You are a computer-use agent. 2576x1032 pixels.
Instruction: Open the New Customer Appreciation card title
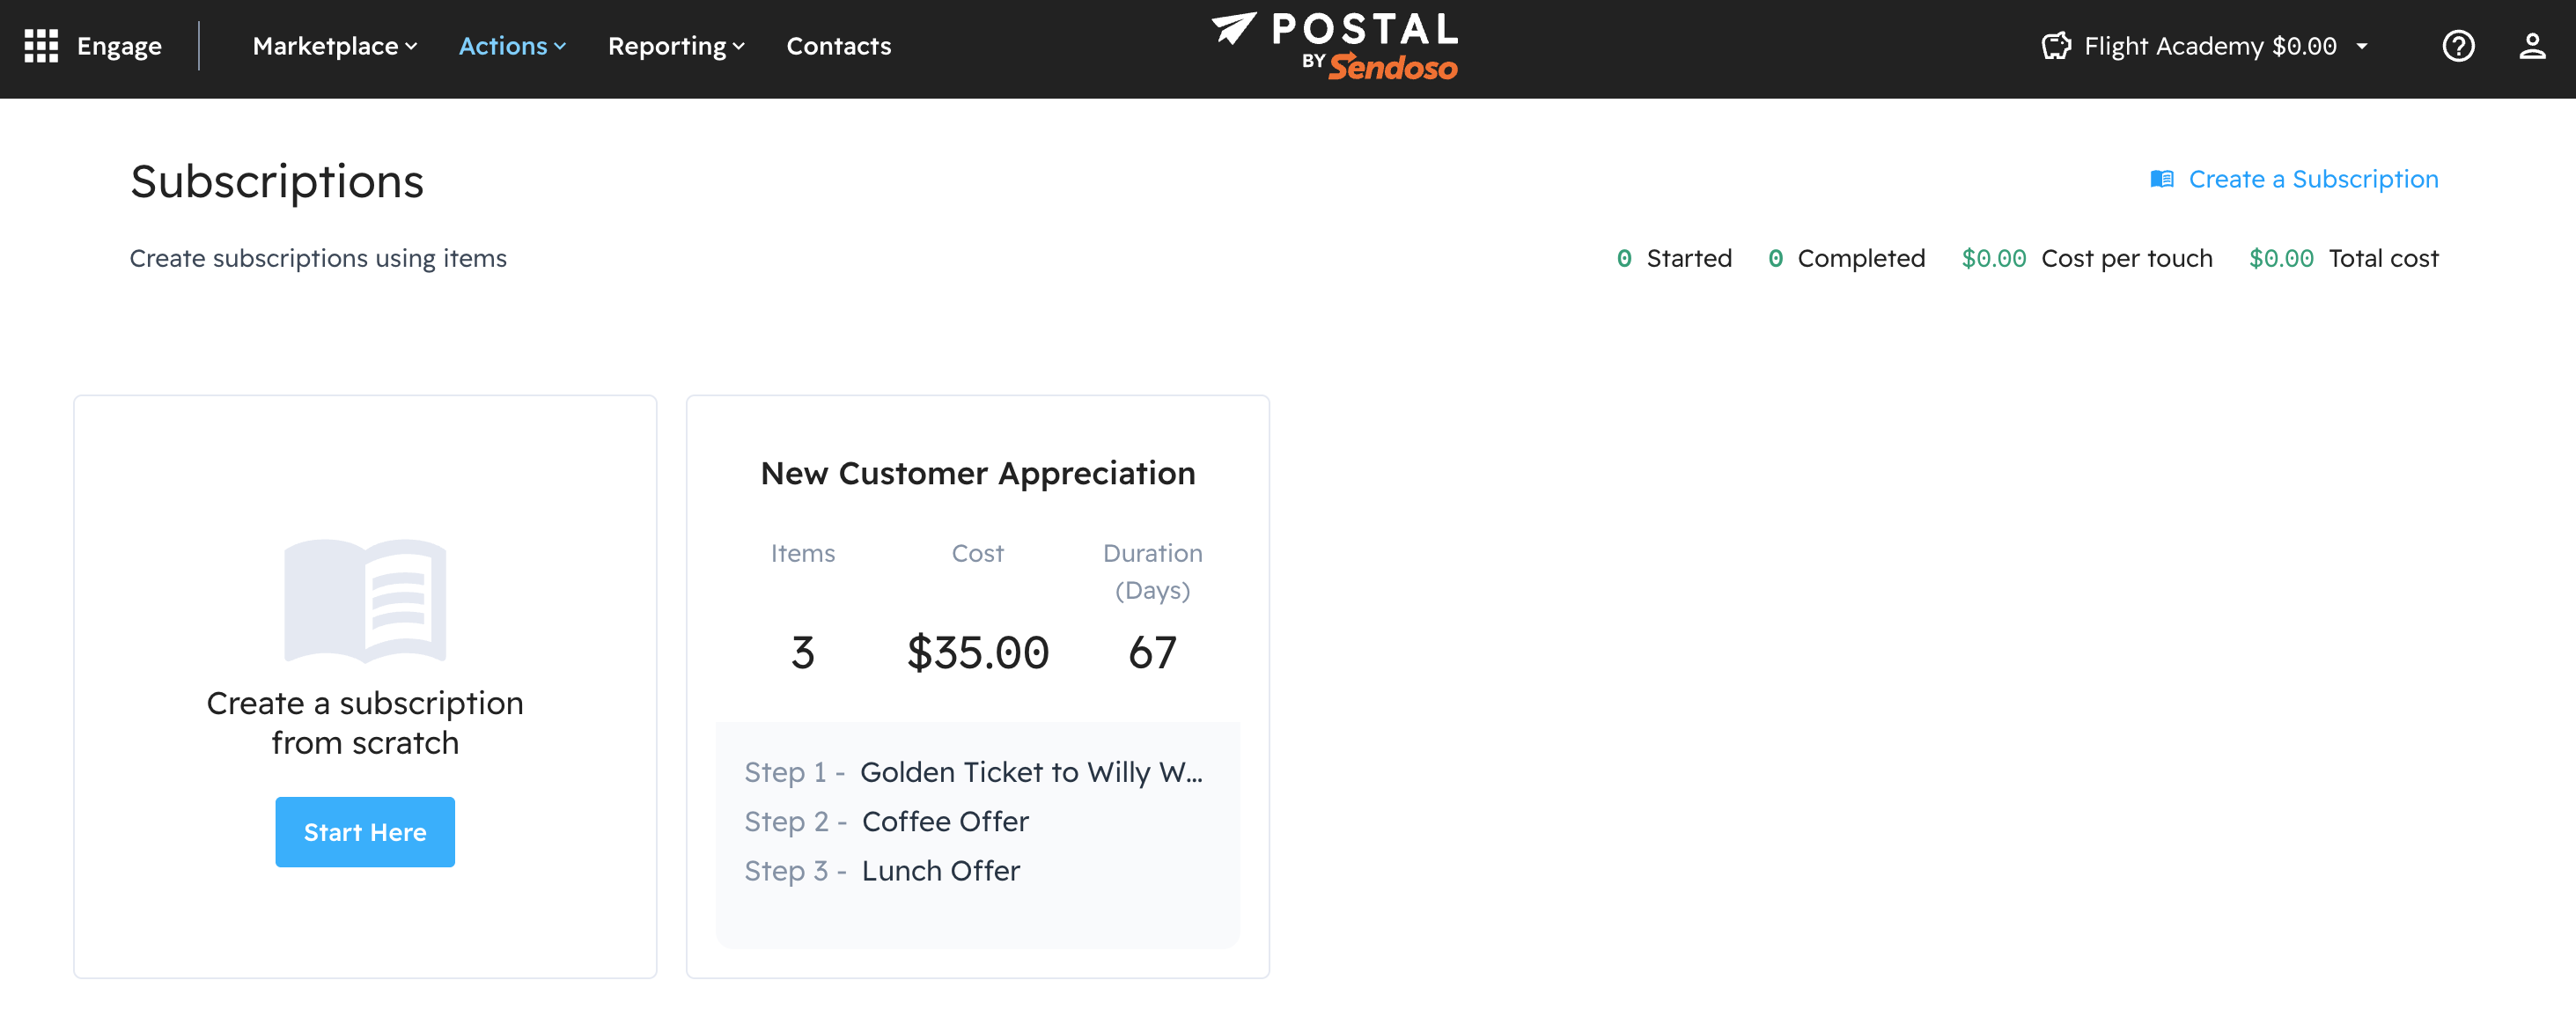[x=977, y=473]
